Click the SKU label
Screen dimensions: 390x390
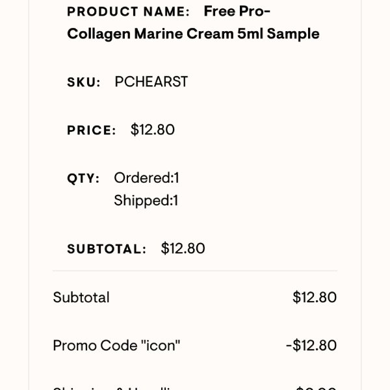(x=84, y=82)
